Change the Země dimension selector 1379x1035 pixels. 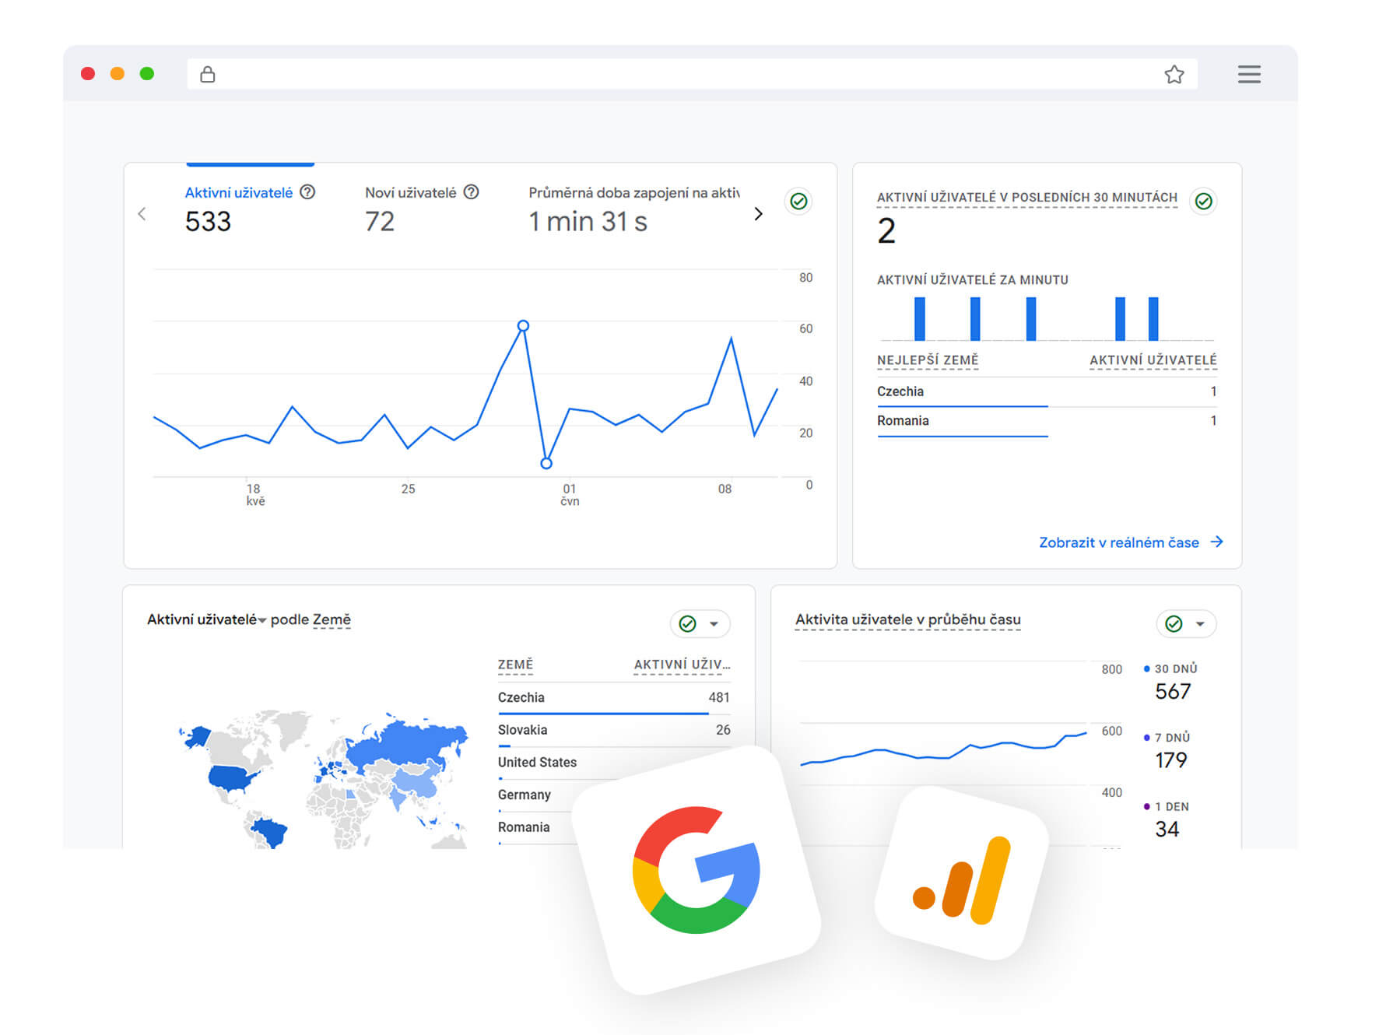[332, 619]
